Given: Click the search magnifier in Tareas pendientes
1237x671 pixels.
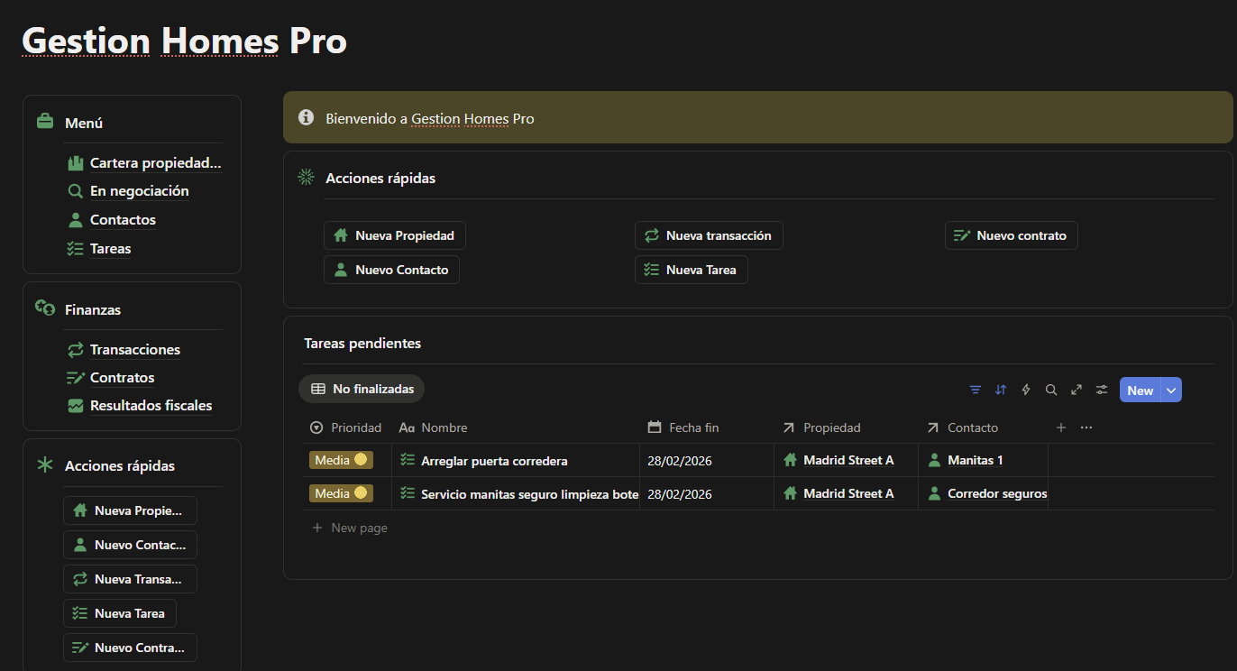Looking at the screenshot, I should 1050,389.
